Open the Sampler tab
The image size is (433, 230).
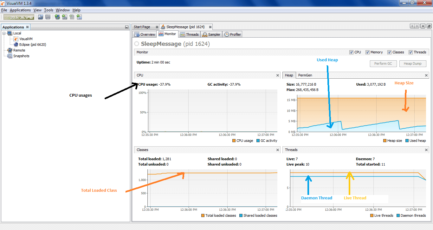pyautogui.click(x=211, y=34)
